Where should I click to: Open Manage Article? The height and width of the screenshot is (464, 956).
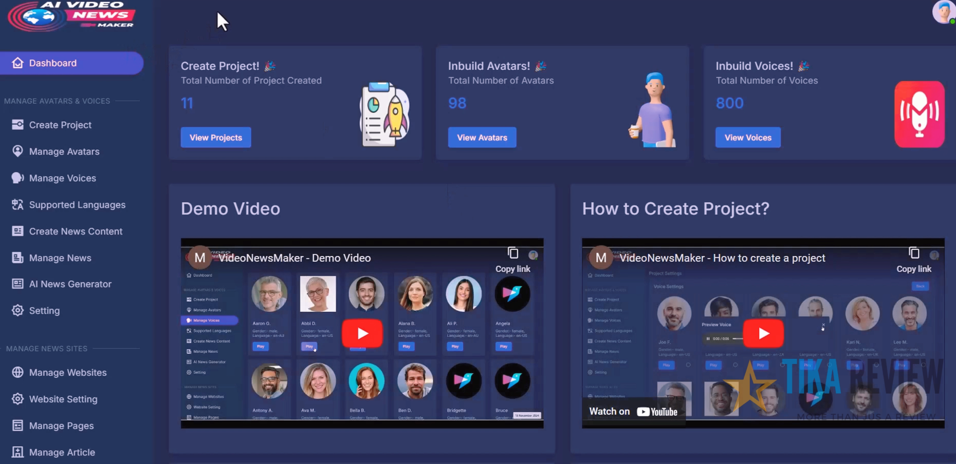[62, 452]
